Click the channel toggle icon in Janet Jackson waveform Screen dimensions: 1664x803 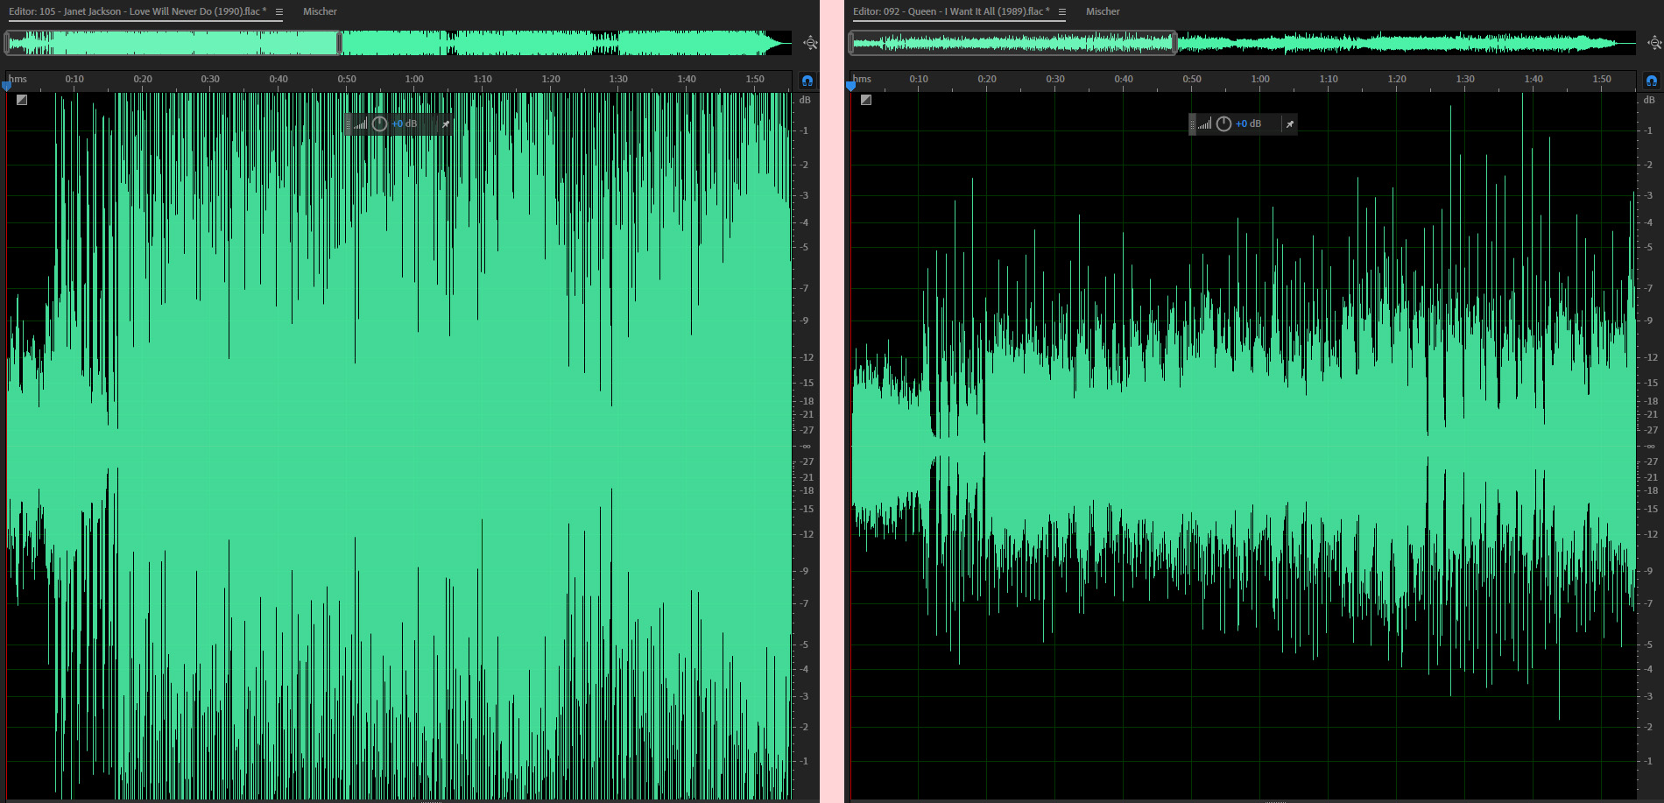pyautogui.click(x=22, y=100)
